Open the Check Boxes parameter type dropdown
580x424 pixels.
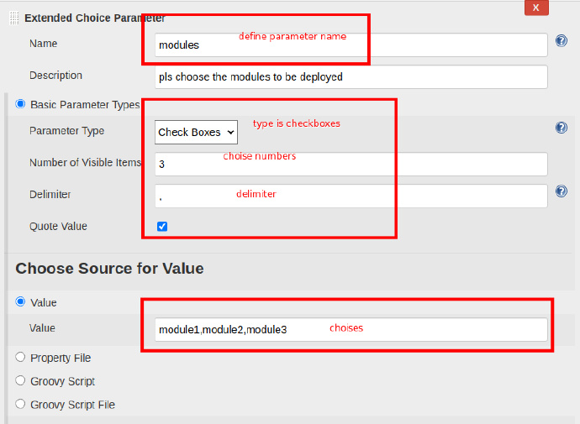(196, 132)
